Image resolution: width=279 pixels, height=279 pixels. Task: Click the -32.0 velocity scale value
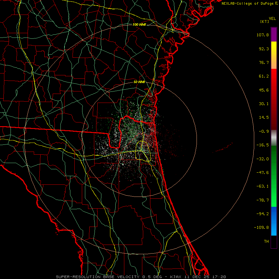click(x=263, y=159)
